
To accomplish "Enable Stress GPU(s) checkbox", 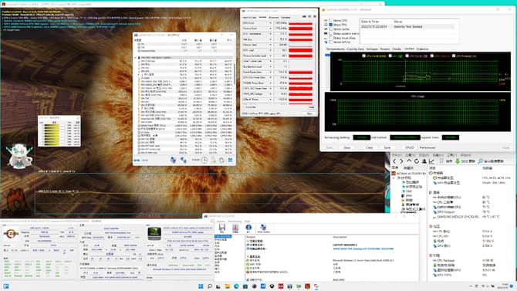I will [331, 42].
